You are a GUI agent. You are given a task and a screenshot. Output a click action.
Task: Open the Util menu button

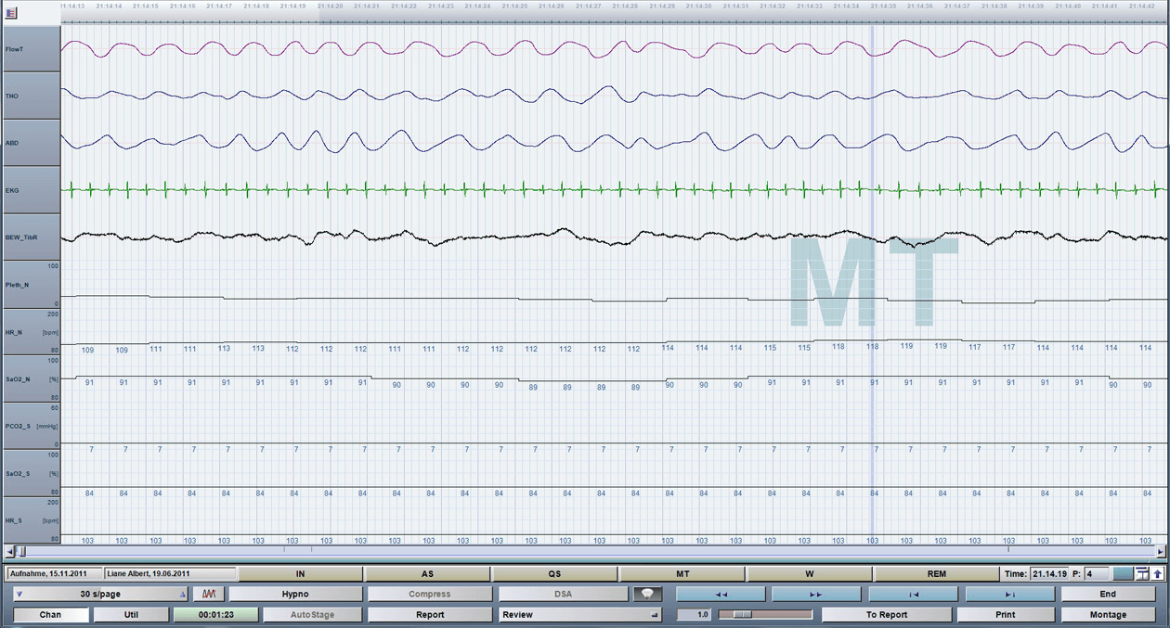pos(131,614)
